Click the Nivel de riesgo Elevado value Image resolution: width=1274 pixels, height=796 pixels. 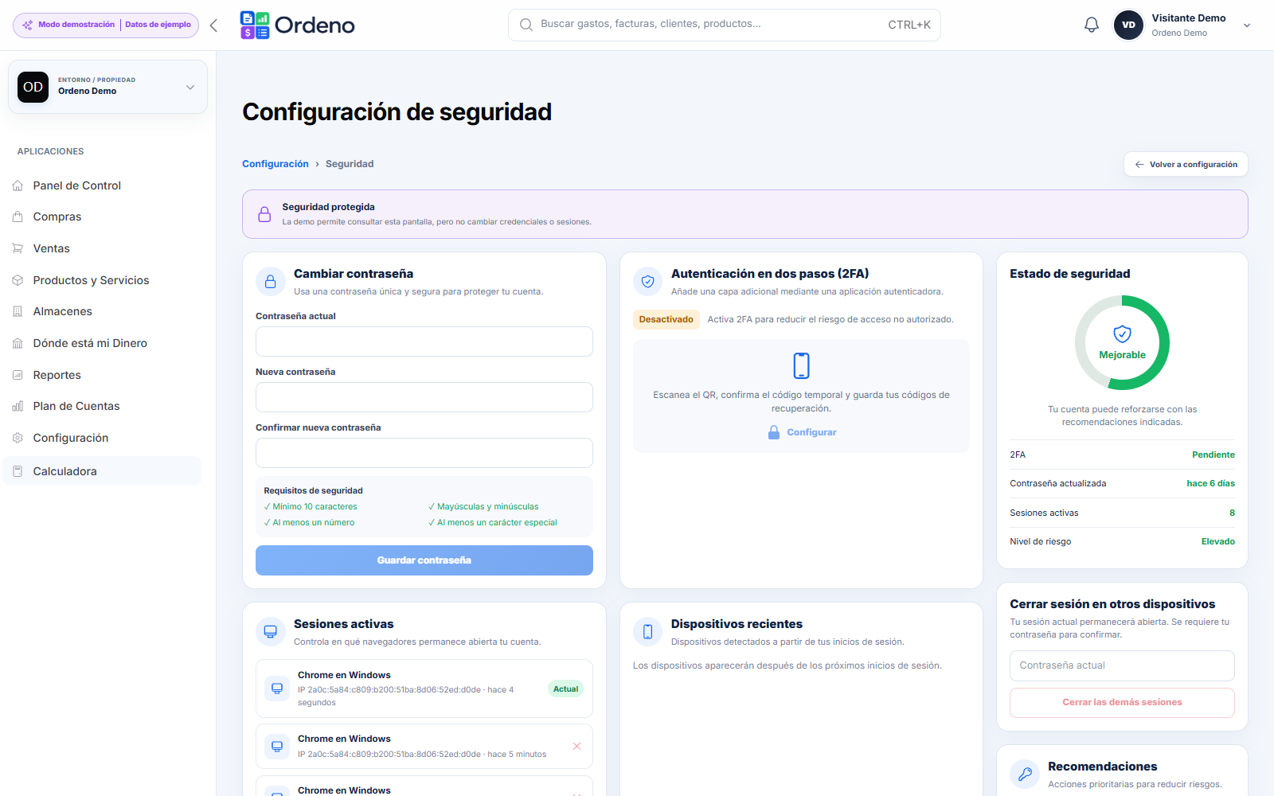[x=1218, y=541]
